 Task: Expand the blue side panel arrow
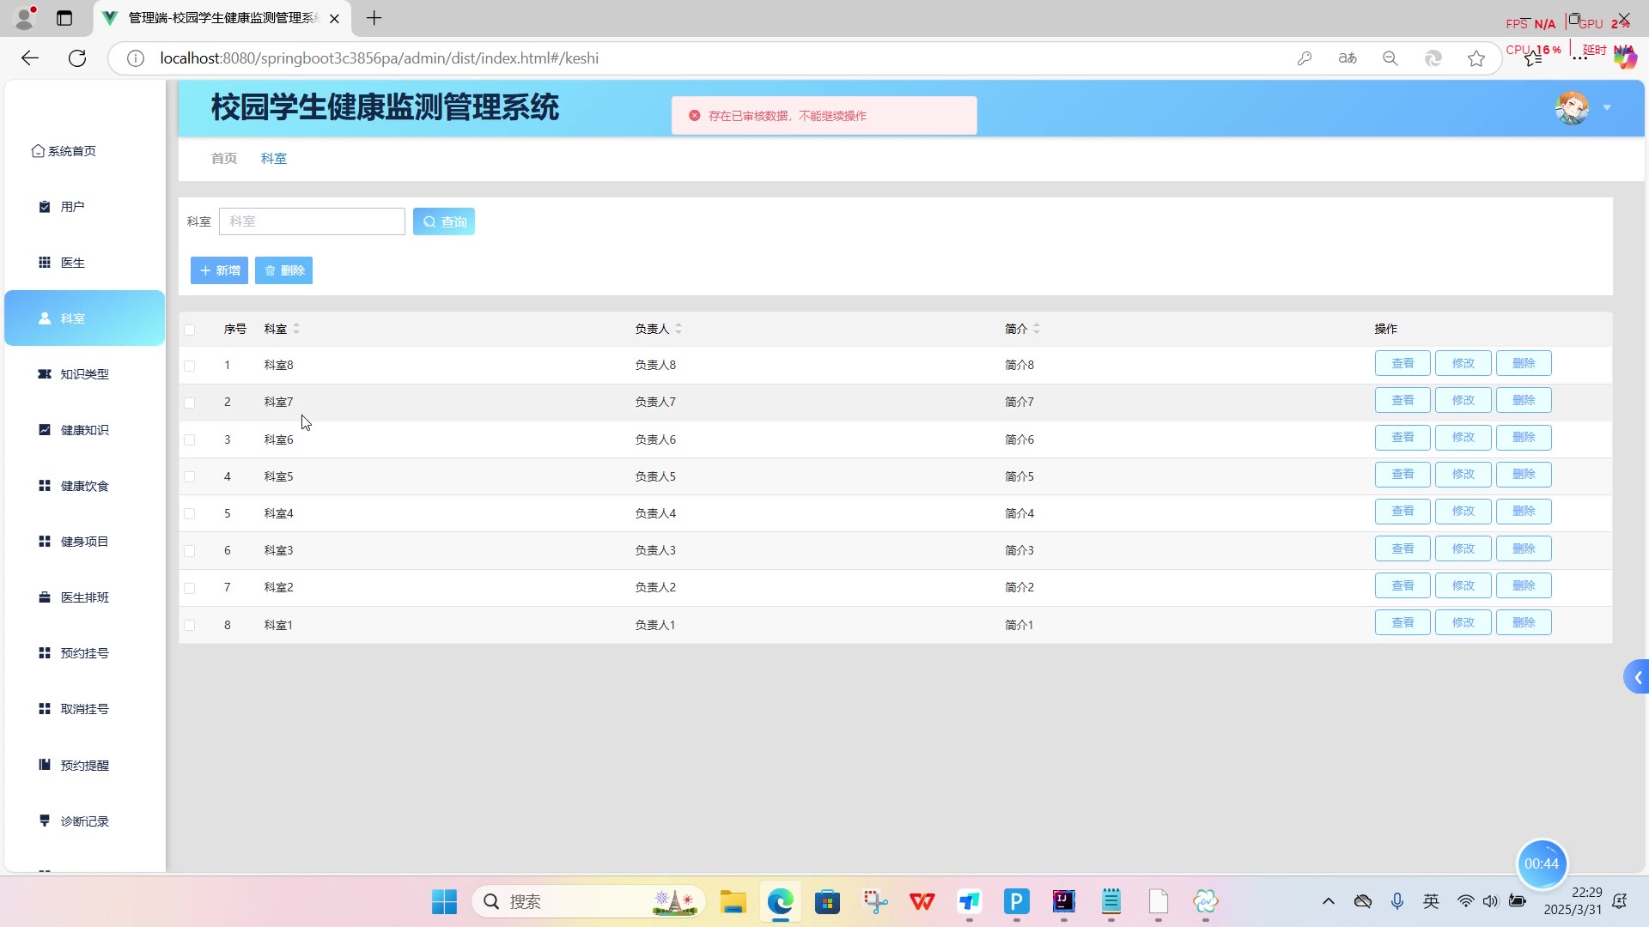pyautogui.click(x=1637, y=678)
